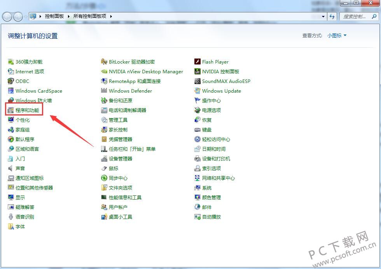381x269 pixels.
Task: Open 任务栏和「开始」菜单 link
Action: tap(132, 149)
